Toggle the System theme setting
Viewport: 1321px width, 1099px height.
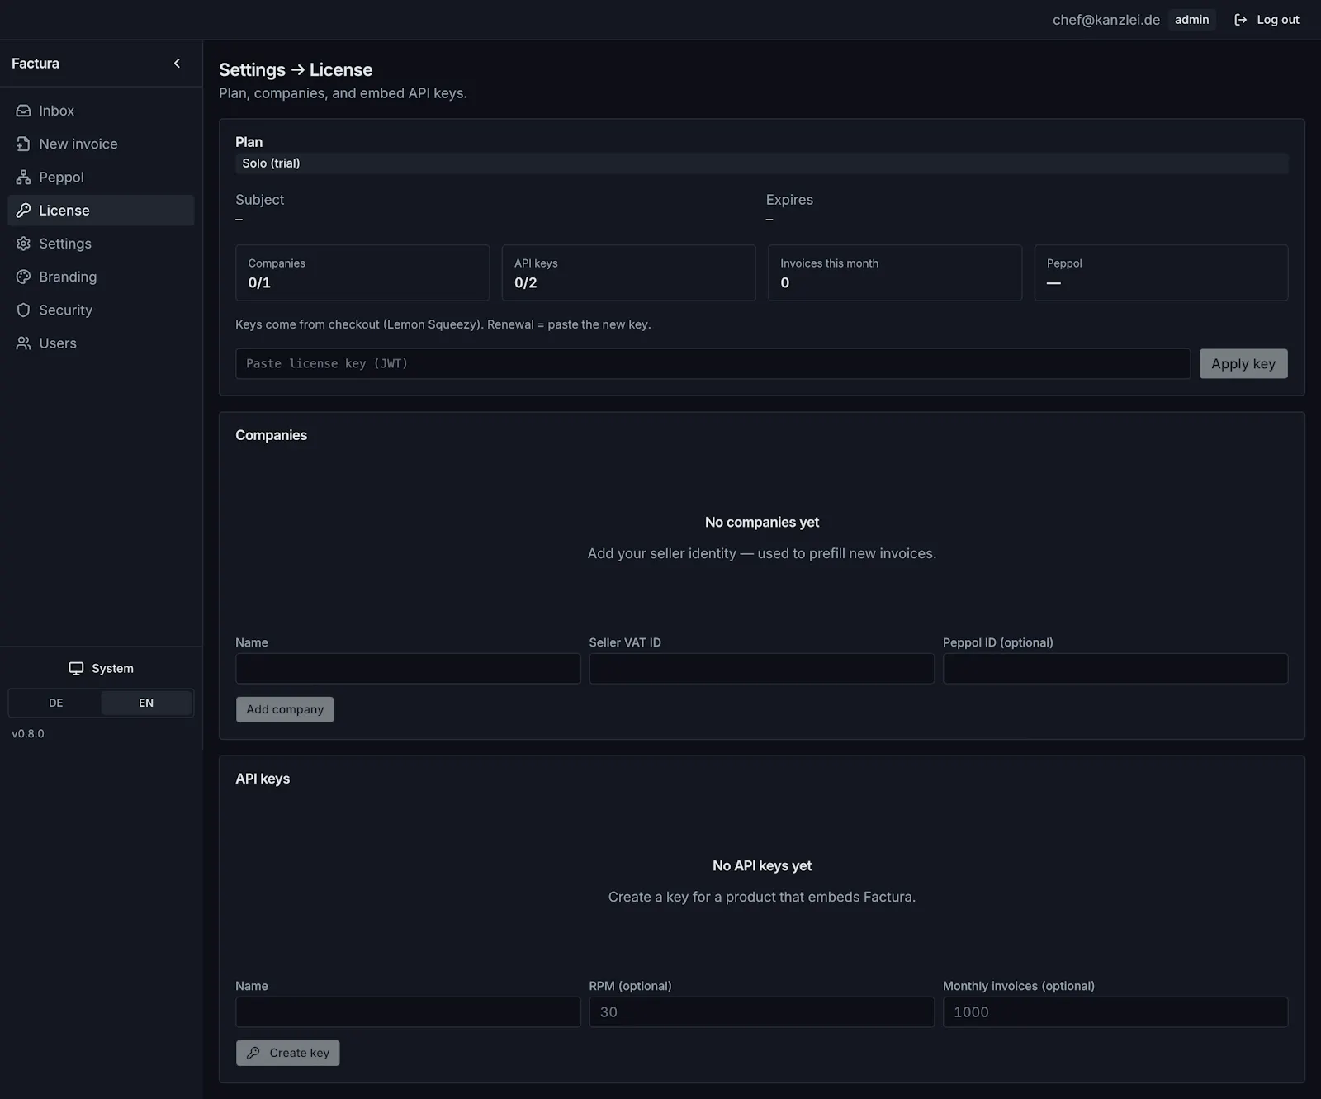101,668
